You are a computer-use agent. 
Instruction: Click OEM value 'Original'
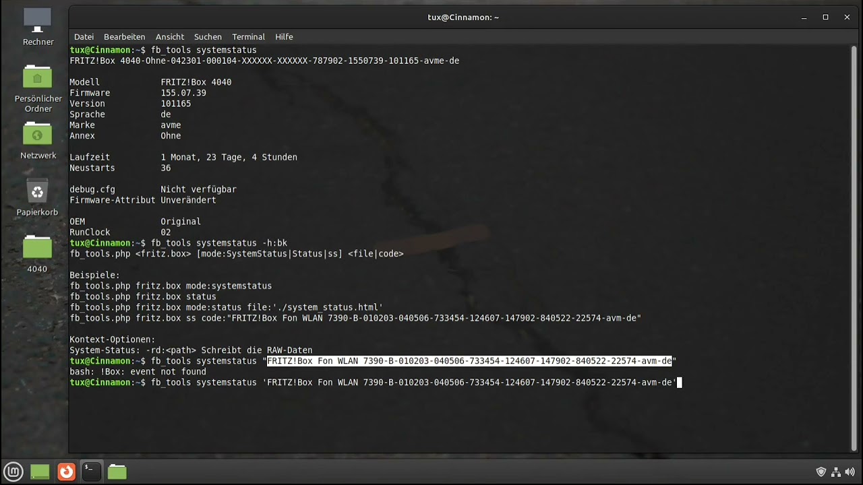(x=181, y=222)
